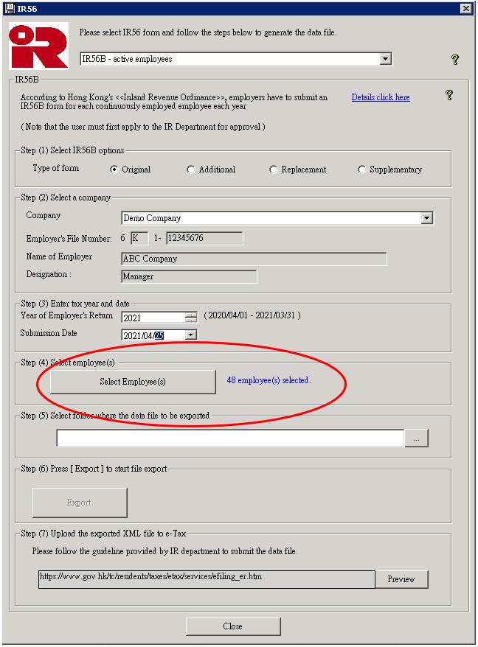
Task: Open the IR56B active employees form dropdown
Action: point(385,59)
